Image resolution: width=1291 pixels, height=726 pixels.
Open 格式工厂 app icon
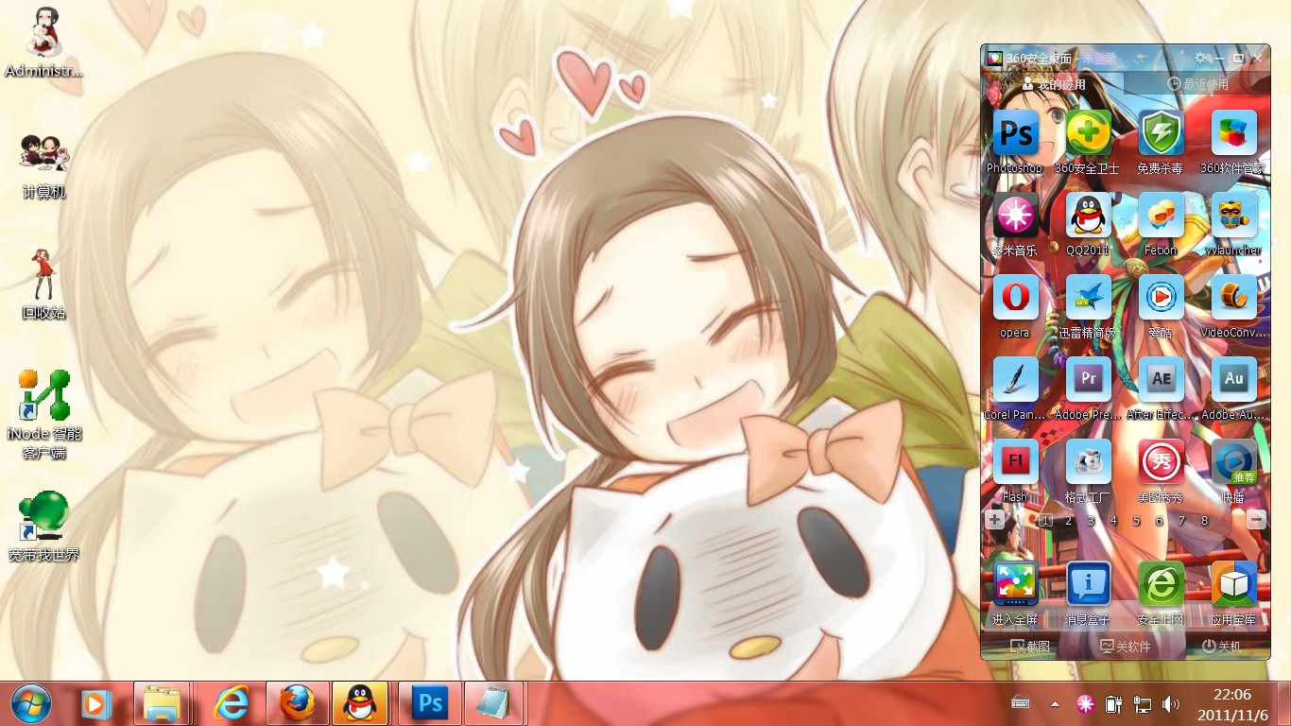point(1088,462)
